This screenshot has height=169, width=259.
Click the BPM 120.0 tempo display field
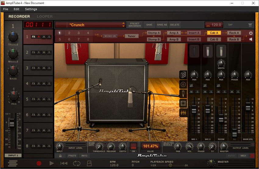[214, 25]
